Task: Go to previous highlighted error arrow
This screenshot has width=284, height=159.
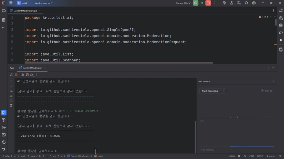Action: tap(271, 17)
